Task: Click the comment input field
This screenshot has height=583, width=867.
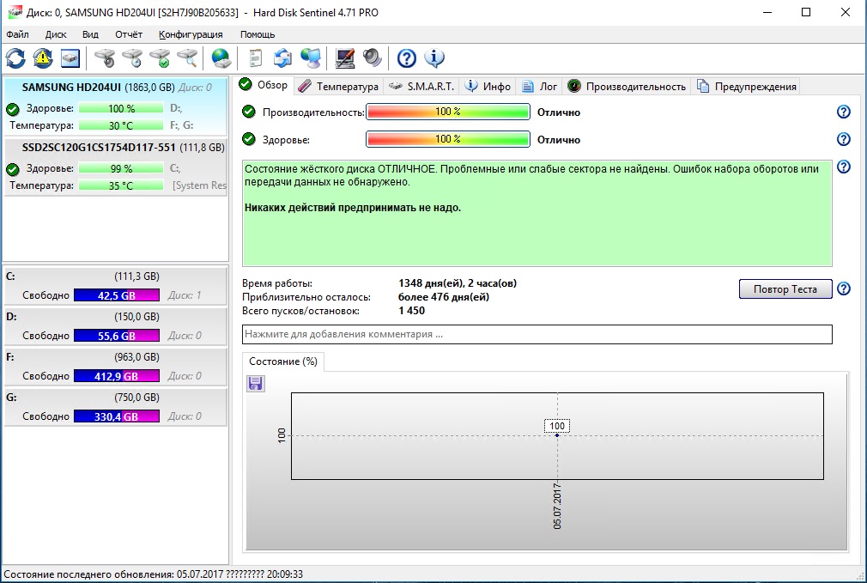Action: point(537,334)
